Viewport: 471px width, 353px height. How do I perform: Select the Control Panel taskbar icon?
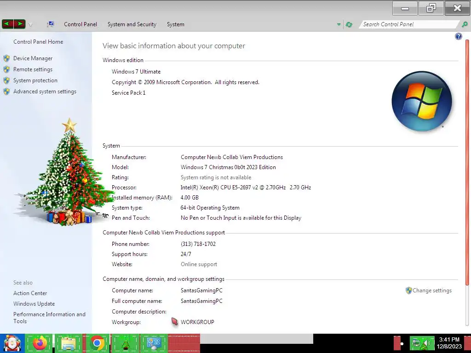click(154, 343)
